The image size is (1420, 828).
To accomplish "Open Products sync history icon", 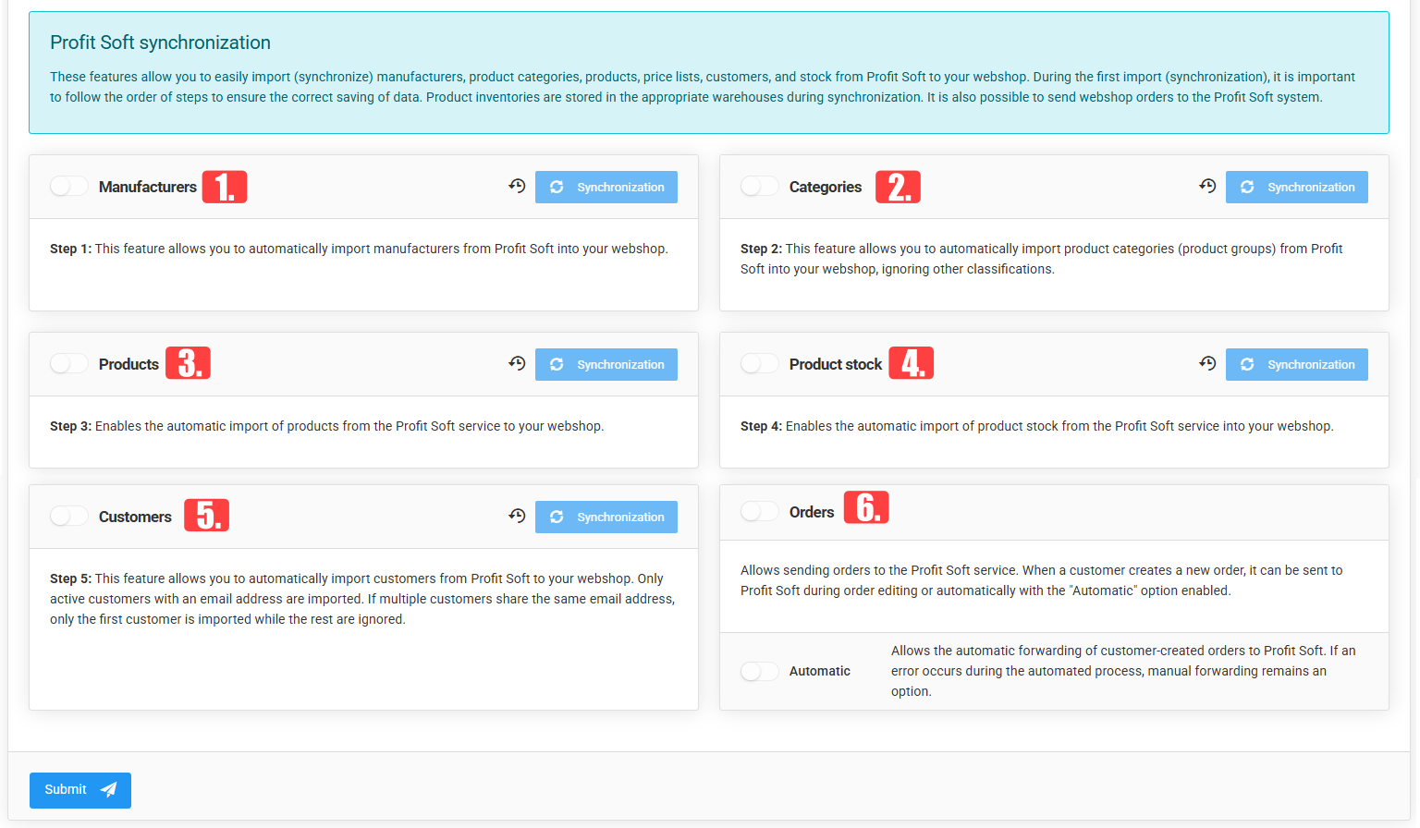I will tap(517, 364).
